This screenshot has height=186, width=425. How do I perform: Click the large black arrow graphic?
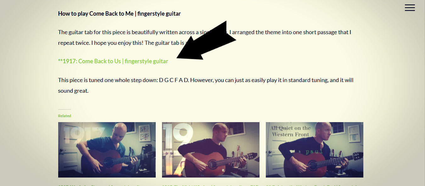[206, 40]
